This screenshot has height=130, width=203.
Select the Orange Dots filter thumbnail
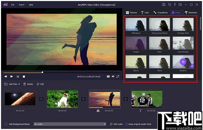point(183,24)
